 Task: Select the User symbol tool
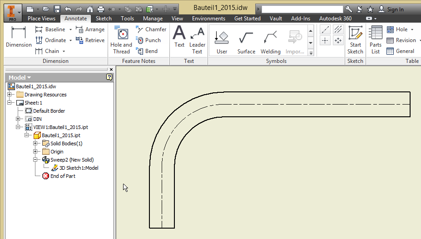[222, 41]
